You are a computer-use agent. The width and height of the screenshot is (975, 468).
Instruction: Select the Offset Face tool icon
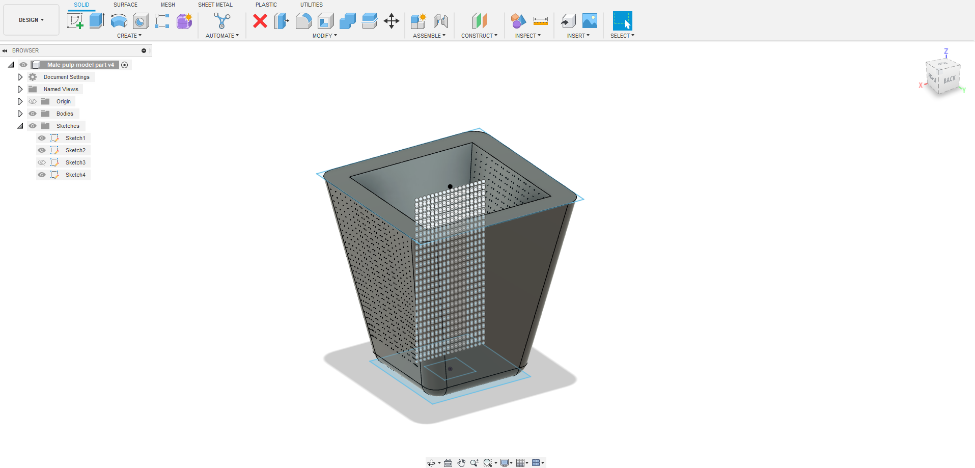[x=370, y=21]
